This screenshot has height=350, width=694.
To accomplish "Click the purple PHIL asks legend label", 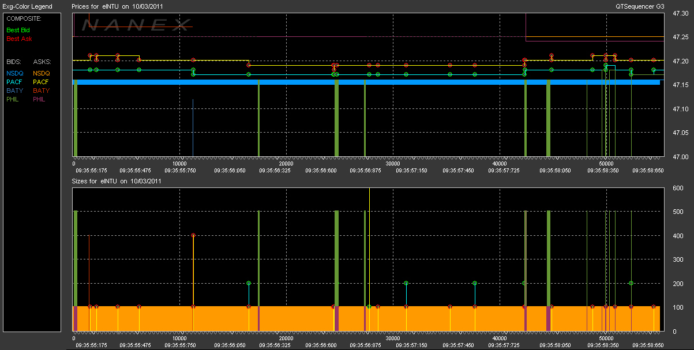I will 40,99.
